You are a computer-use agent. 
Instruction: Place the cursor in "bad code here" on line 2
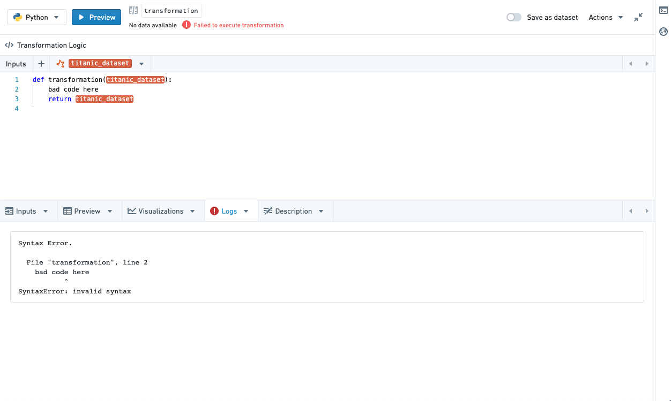tap(73, 89)
